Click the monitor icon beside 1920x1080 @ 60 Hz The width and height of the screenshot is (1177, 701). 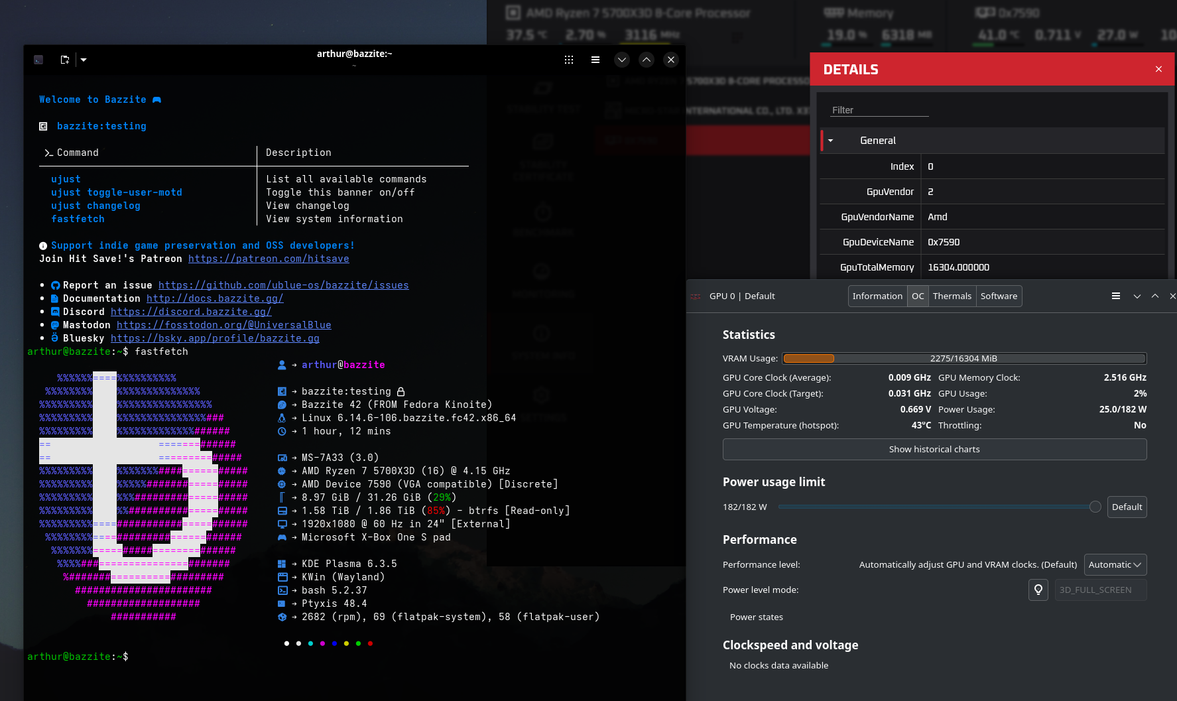[282, 524]
